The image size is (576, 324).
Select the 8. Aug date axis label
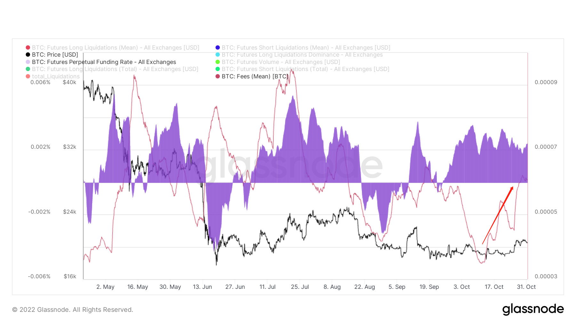pos(332,287)
